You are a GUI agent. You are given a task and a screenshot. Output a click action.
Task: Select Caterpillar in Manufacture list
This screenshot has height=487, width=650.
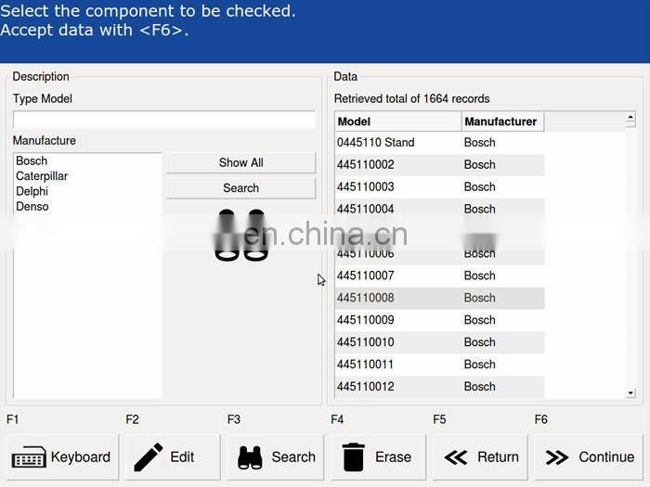point(42,176)
